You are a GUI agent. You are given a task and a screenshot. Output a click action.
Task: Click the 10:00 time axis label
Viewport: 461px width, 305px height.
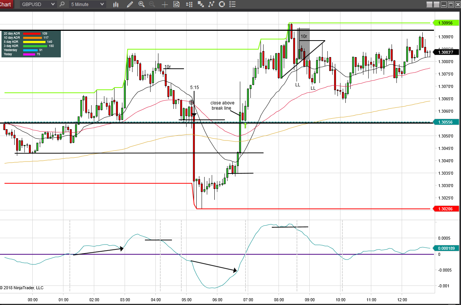point(340,300)
